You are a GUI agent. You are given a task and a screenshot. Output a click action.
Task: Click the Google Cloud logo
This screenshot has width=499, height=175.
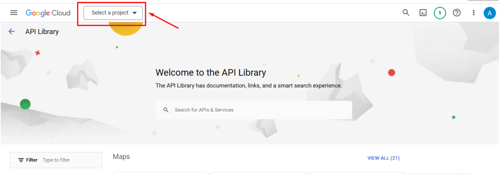coord(48,13)
